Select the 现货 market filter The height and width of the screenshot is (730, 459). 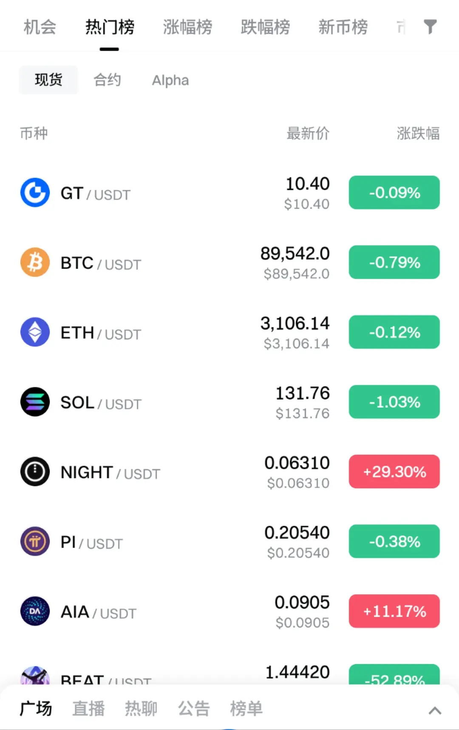(48, 80)
